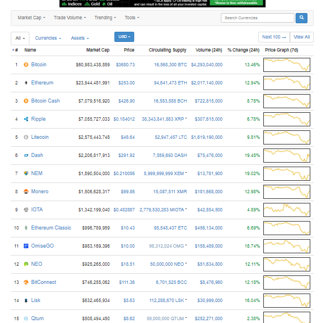Click the Monero logo icon
The width and height of the screenshot is (329, 323).
(x=26, y=192)
